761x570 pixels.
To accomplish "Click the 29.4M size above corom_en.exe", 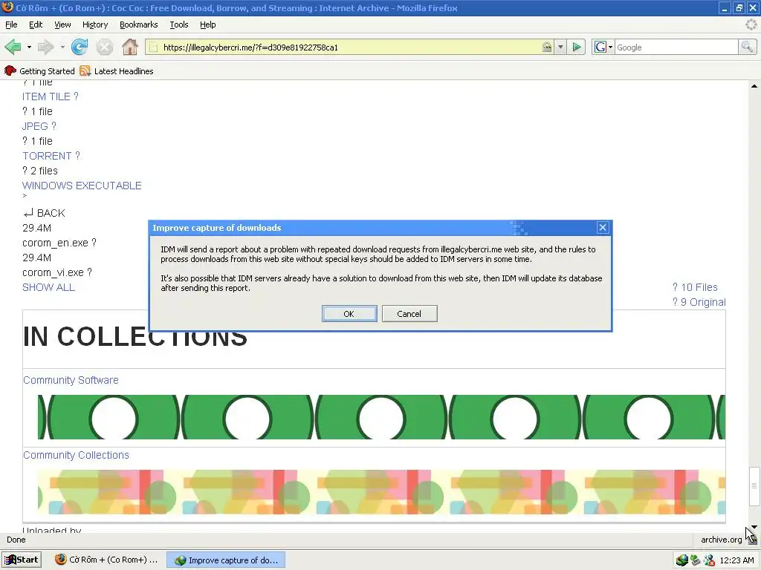I will click(x=37, y=228).
